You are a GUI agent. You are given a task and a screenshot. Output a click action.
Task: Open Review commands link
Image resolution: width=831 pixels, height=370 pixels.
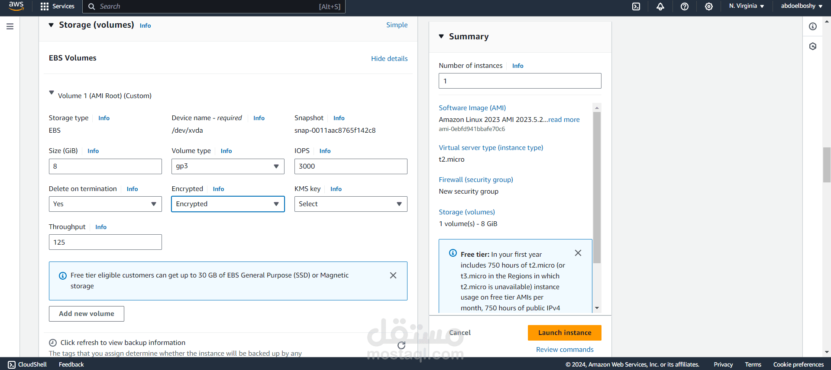pos(565,350)
